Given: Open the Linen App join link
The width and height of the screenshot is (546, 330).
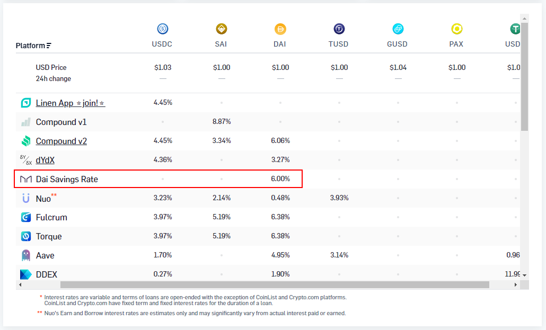Looking at the screenshot, I should pos(71,103).
